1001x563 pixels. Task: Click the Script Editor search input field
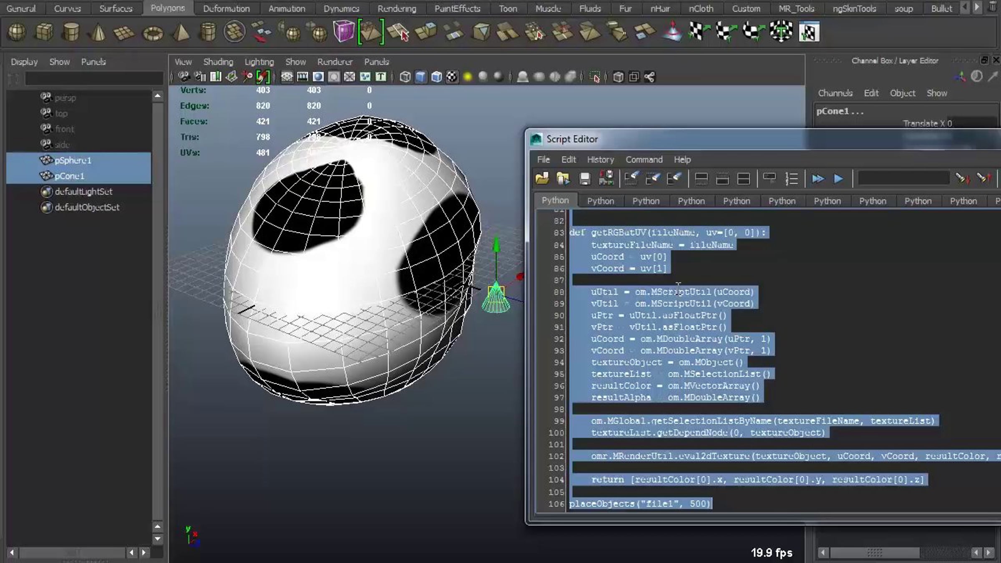[903, 178]
